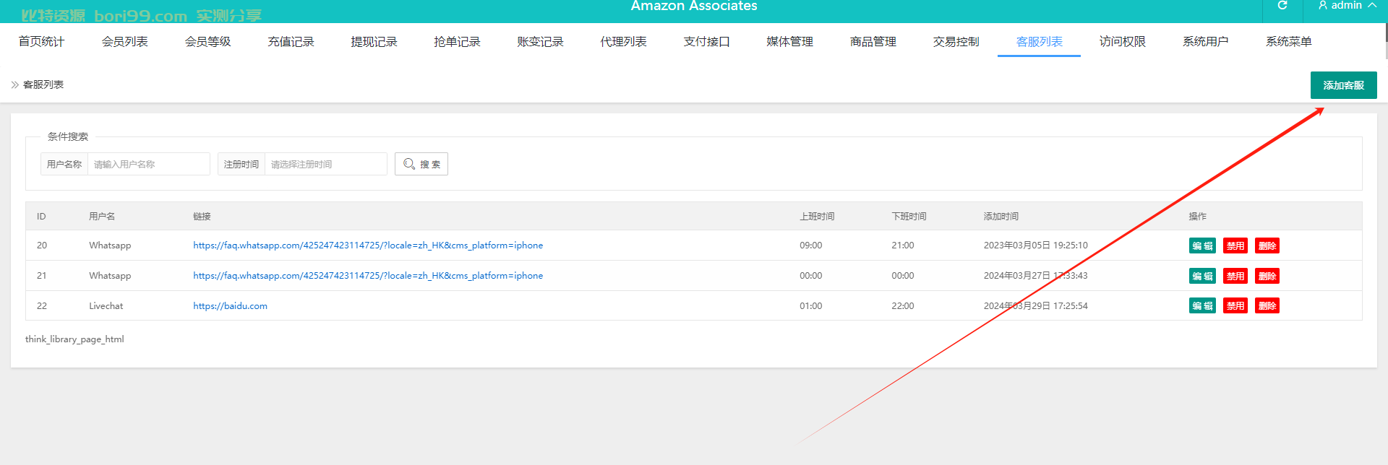Click the 添加客服 button
Image resolution: width=1388 pixels, height=465 pixels.
pyautogui.click(x=1343, y=85)
